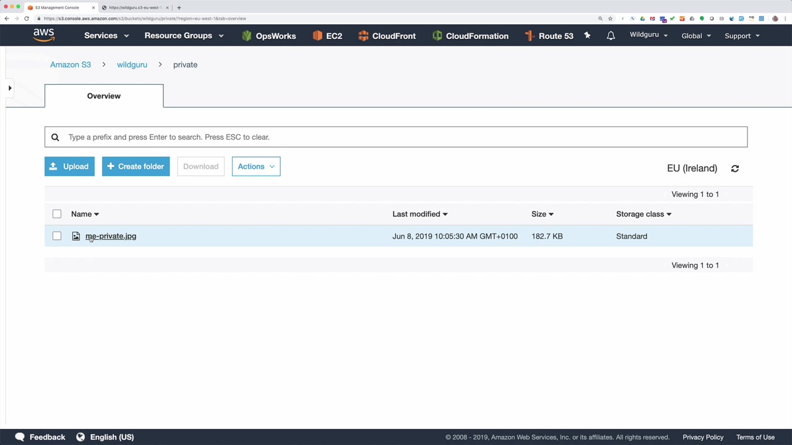Focus the prefix search field
This screenshot has height=445, width=792.
point(396,137)
